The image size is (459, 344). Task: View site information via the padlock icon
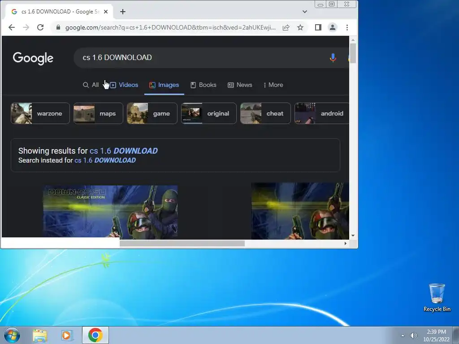58,27
